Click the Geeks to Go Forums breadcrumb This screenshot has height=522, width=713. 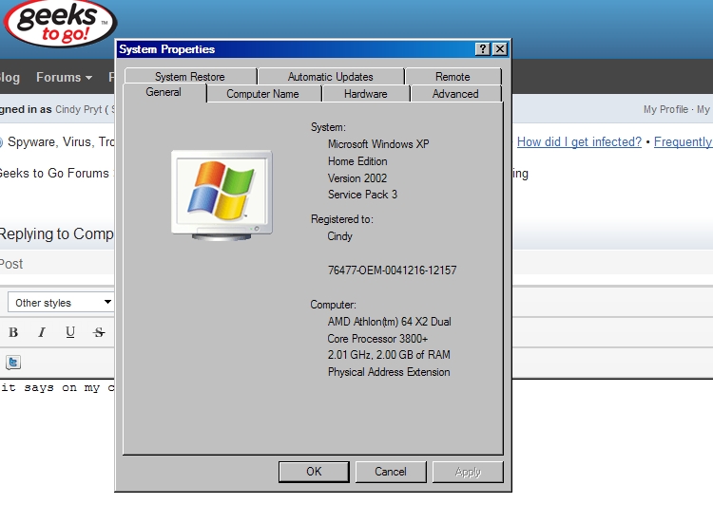tap(54, 173)
